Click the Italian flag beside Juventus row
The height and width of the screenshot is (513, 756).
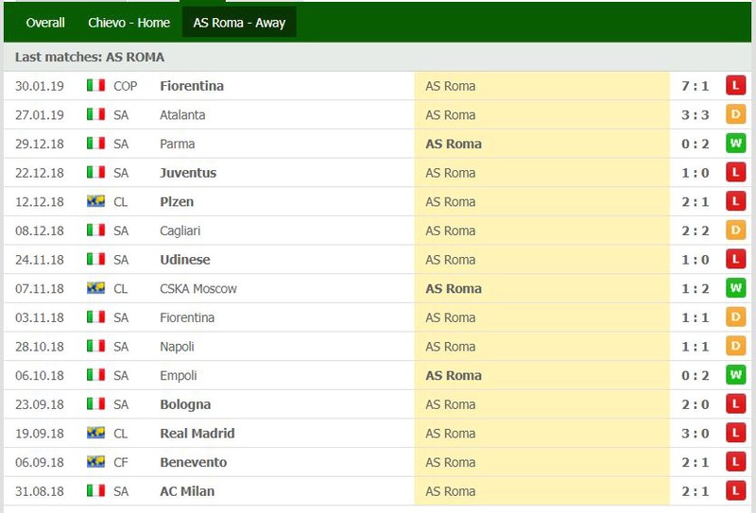[x=96, y=172]
